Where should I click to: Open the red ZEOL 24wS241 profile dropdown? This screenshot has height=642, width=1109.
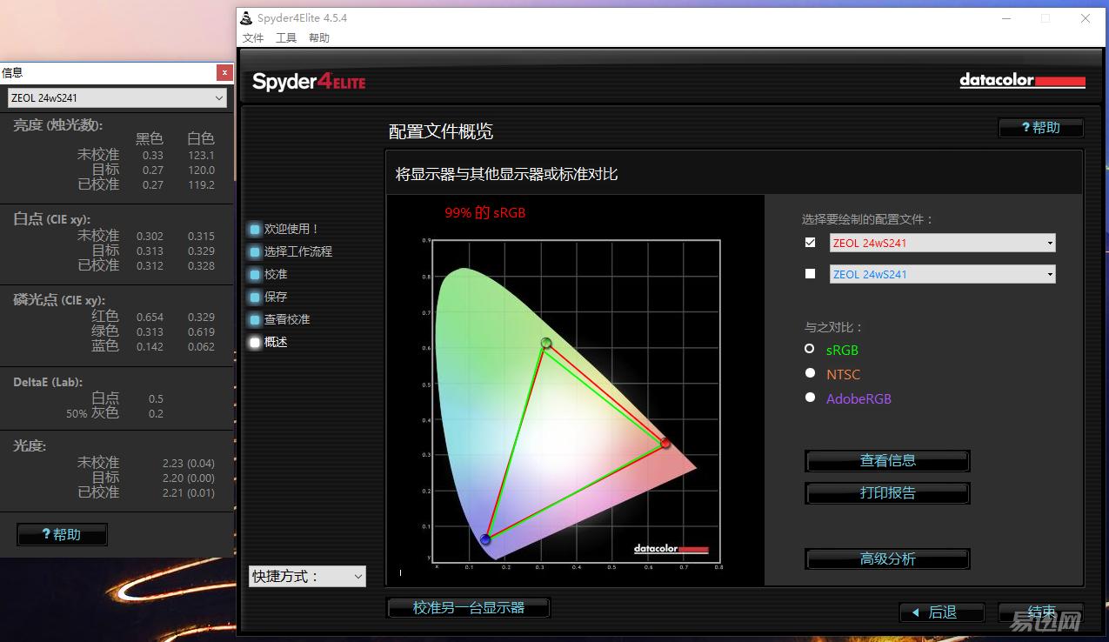943,243
